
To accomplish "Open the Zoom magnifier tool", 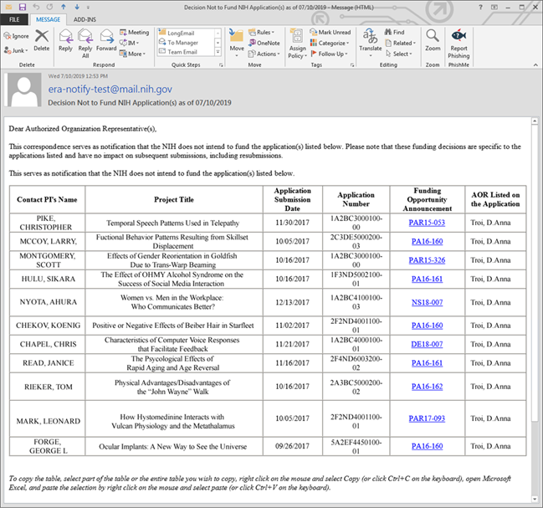I will pyautogui.click(x=433, y=36).
